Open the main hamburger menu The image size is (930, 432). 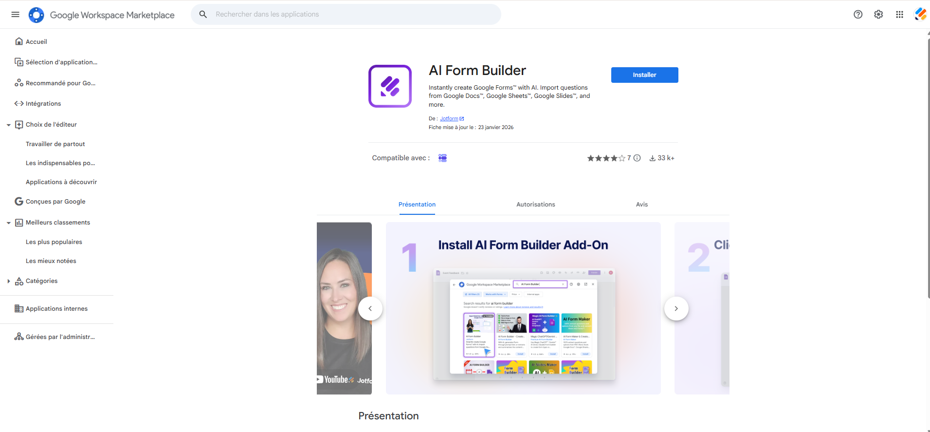tap(15, 15)
